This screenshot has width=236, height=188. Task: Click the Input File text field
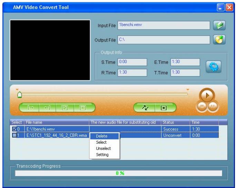[164, 25]
